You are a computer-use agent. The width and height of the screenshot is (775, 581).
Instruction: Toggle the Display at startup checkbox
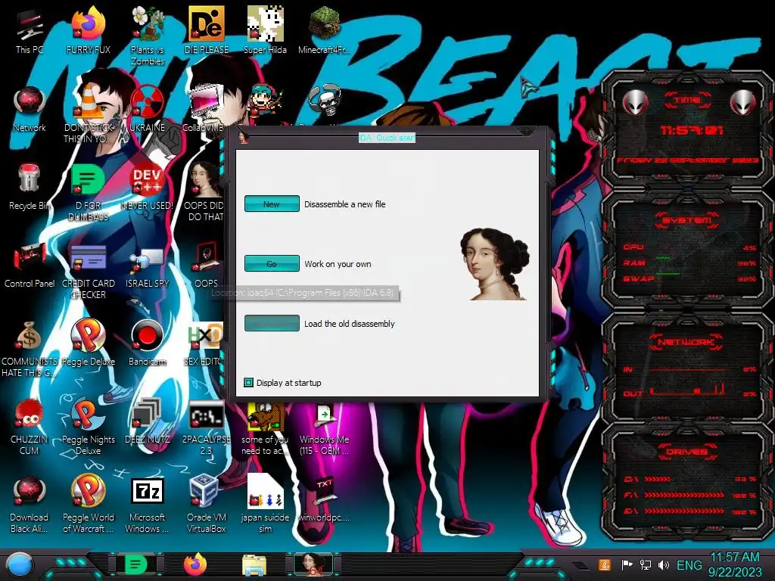248,382
